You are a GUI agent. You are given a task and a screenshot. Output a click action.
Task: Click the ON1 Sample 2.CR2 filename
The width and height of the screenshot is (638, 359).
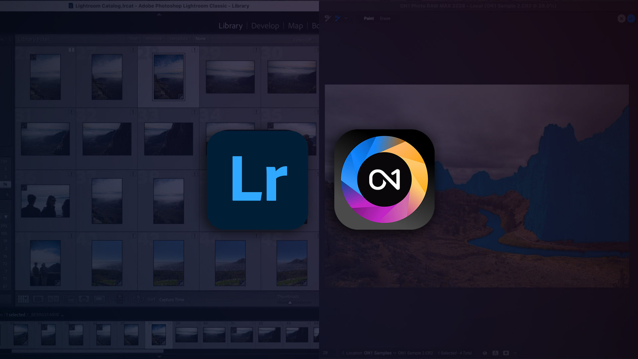pos(415,353)
